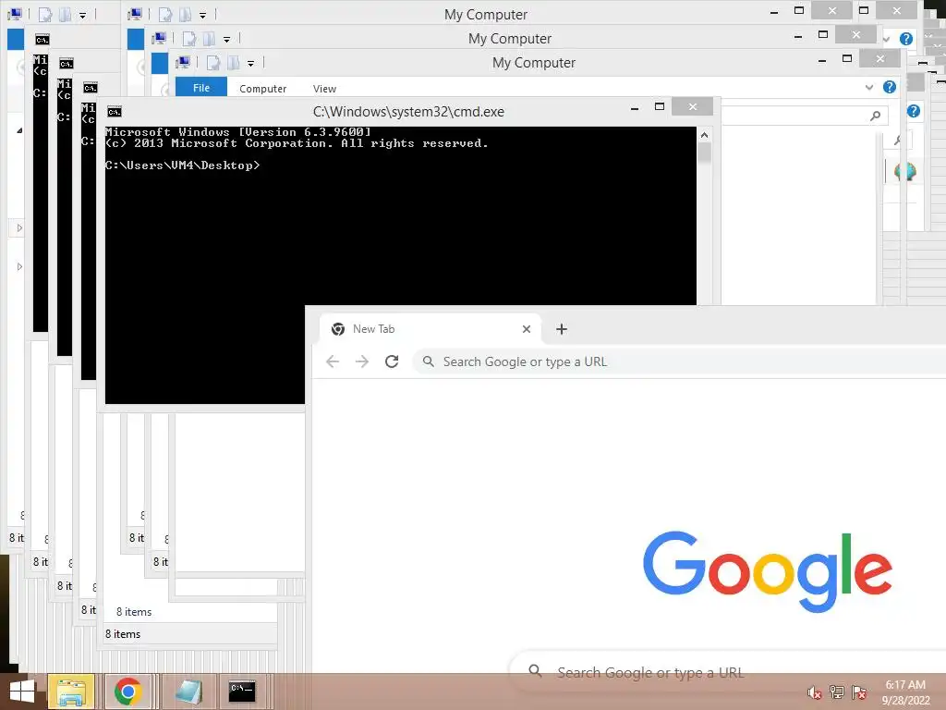Viewport: 946px width, 710px height.
Task: Maximize the middle My Computer window
Action: click(x=823, y=34)
